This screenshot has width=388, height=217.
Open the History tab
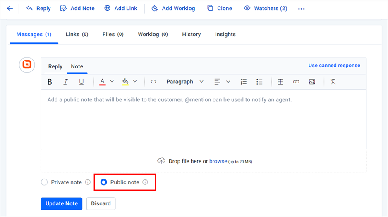(x=191, y=34)
